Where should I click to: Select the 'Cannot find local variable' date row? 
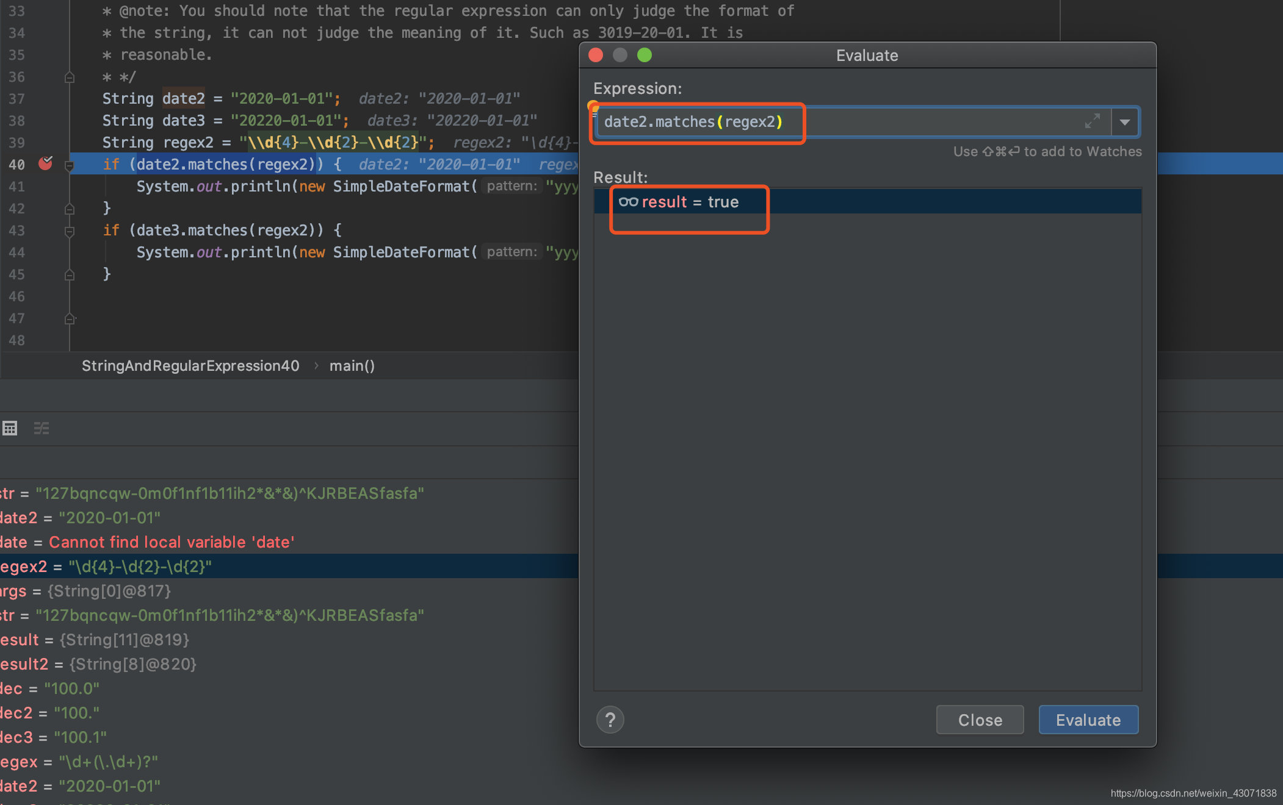coord(289,542)
